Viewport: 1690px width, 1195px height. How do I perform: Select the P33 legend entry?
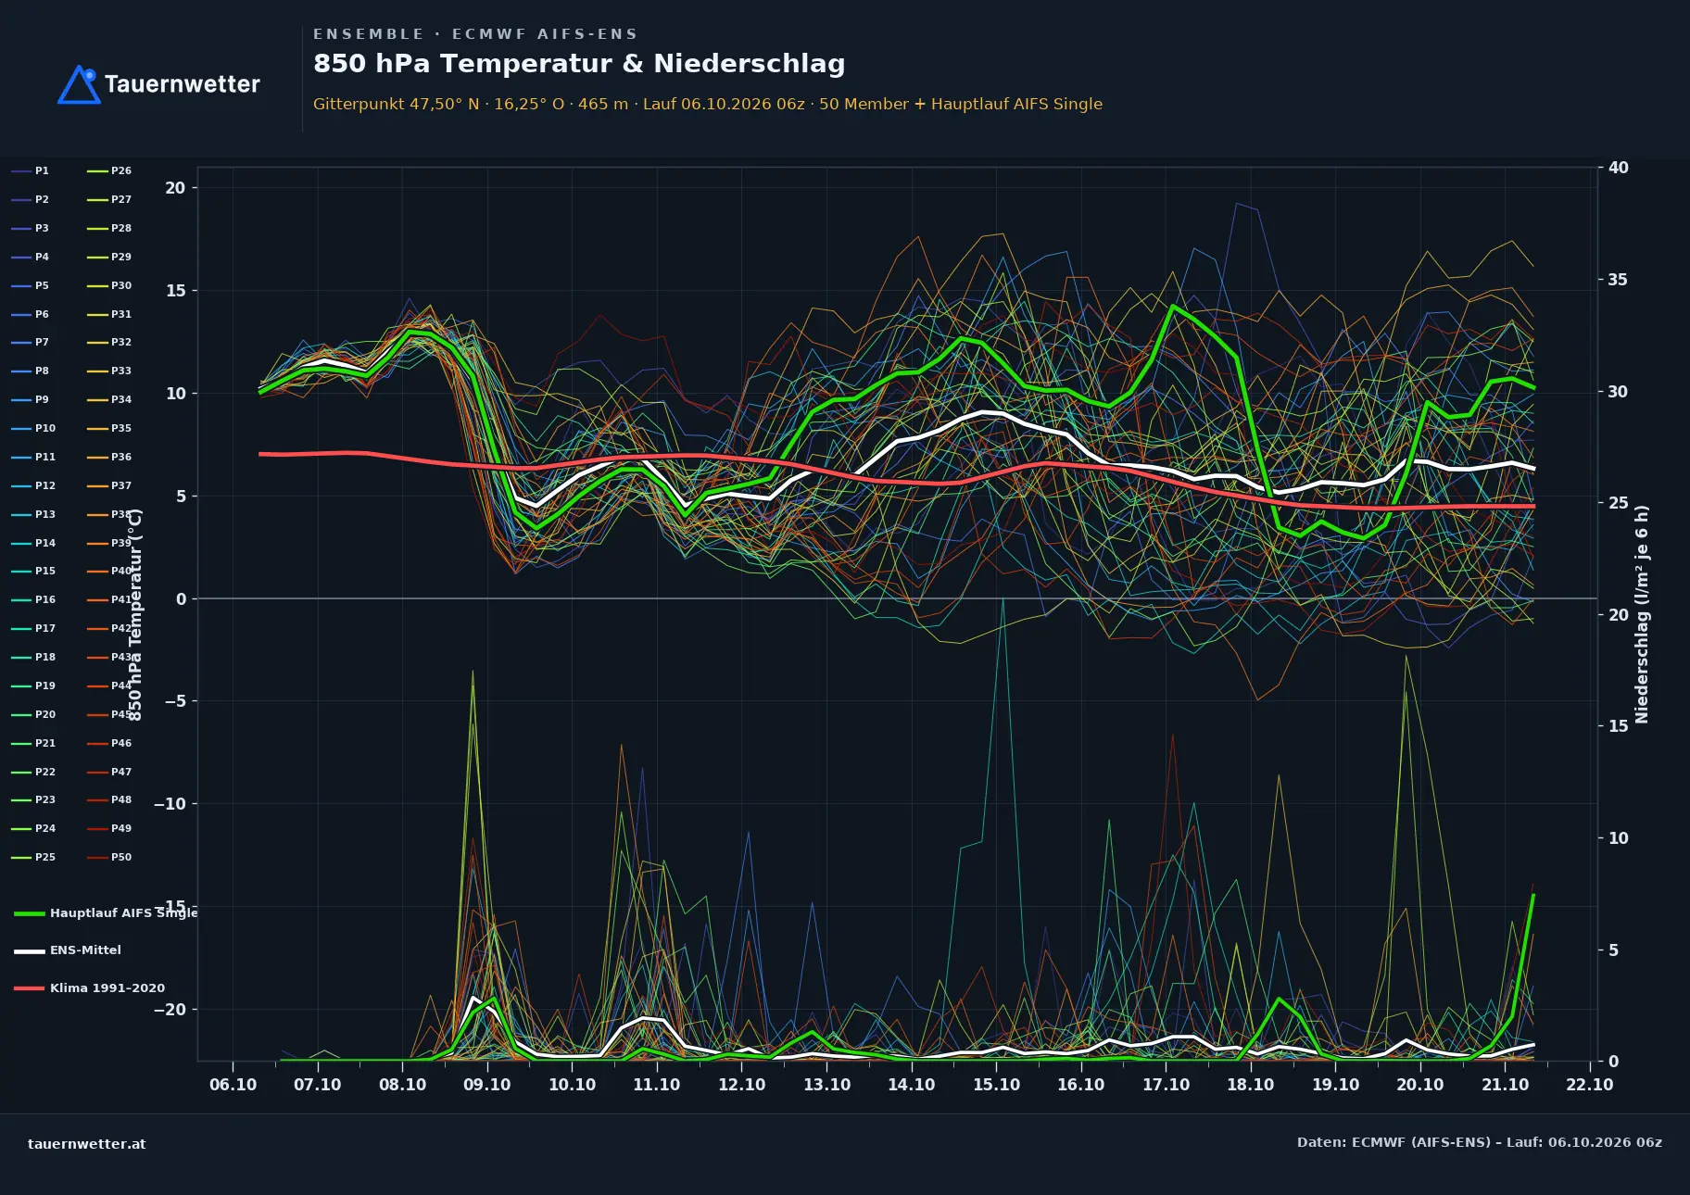[x=110, y=371]
